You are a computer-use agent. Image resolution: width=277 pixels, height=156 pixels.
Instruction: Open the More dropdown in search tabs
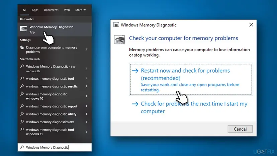tap(80, 10)
